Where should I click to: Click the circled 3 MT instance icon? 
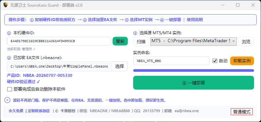click(135, 33)
